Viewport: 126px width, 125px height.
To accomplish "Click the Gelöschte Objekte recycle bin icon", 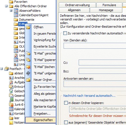I will point(11,91).
